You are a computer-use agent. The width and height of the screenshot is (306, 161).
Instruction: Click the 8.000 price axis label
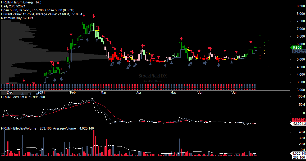(301, 14)
